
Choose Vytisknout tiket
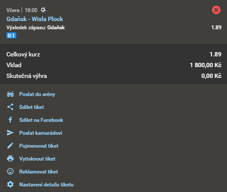(x=37, y=159)
